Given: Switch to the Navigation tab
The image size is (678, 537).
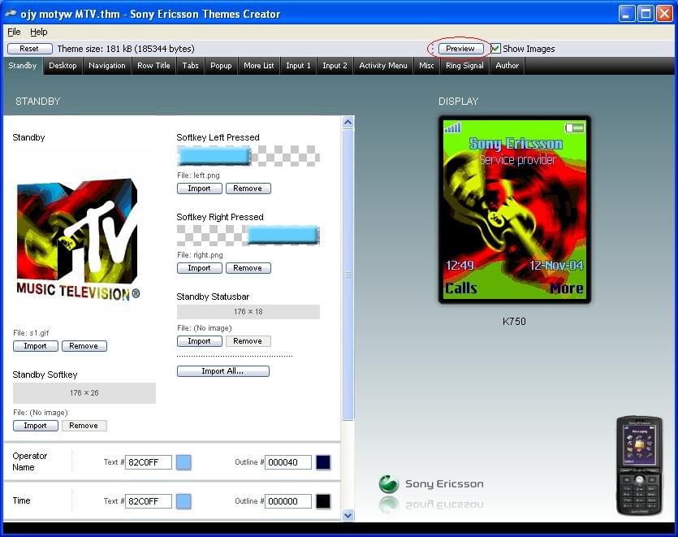Looking at the screenshot, I should click(x=107, y=66).
